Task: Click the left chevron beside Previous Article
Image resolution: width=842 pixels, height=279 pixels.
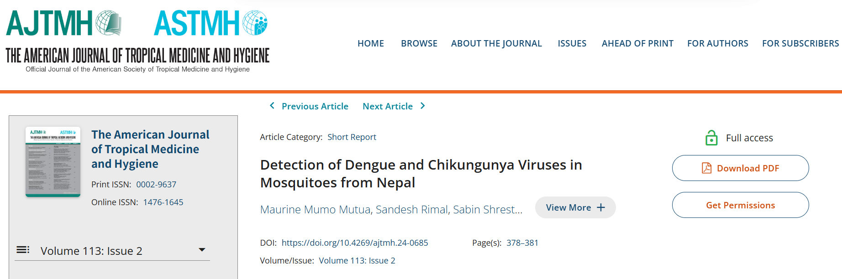Action: (x=272, y=106)
